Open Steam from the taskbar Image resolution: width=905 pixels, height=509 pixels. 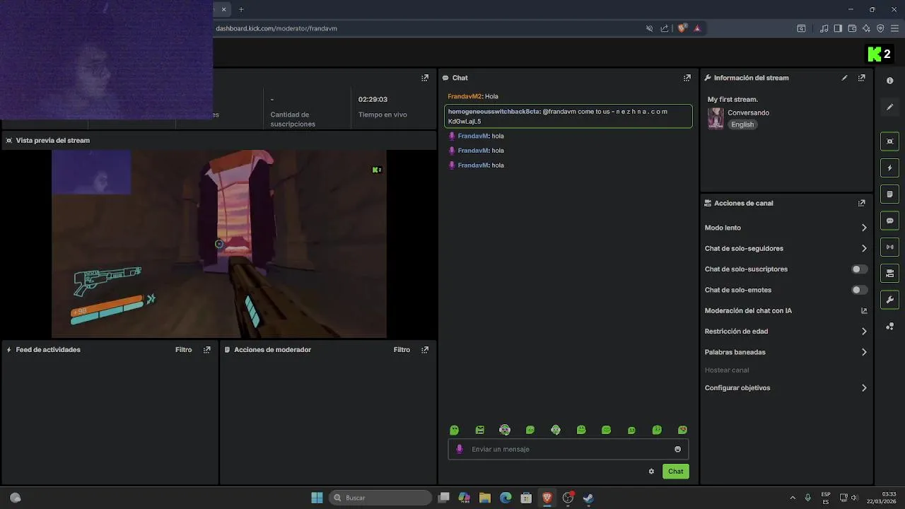(588, 498)
